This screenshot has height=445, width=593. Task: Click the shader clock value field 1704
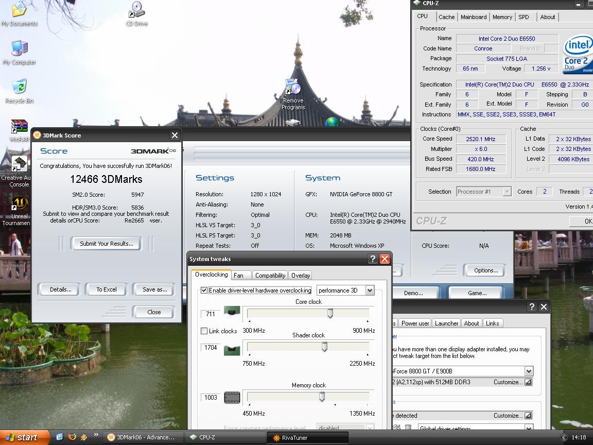pos(210,347)
